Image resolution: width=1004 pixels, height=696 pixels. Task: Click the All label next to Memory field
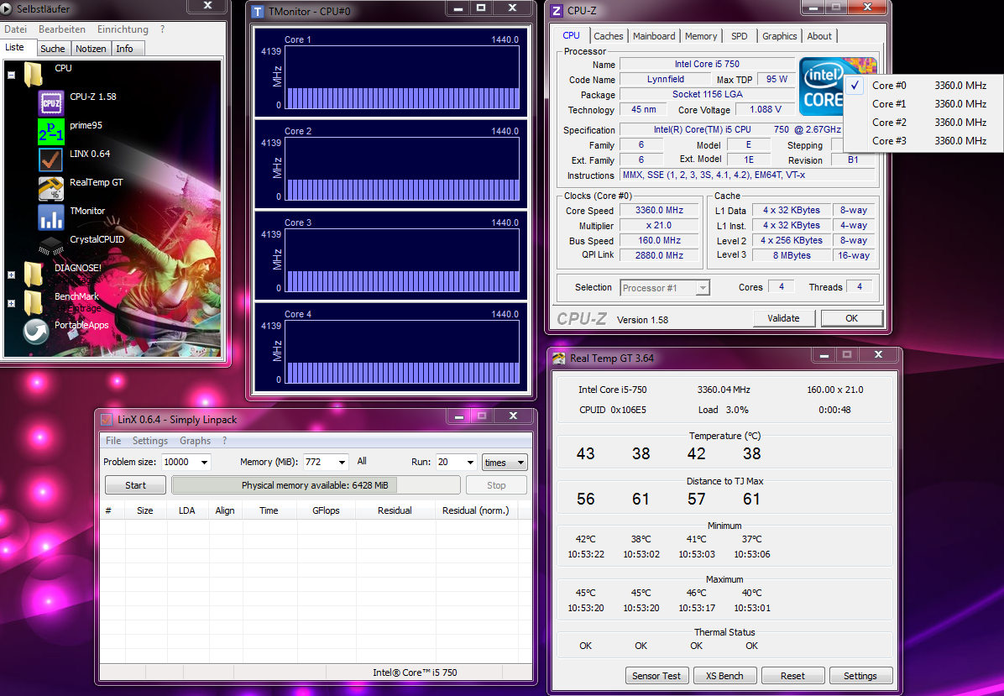point(362,461)
